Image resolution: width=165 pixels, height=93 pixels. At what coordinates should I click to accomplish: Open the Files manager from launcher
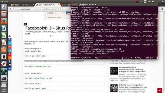4,14
